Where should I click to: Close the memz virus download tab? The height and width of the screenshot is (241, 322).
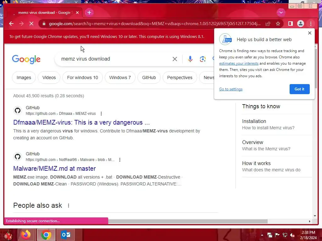pyautogui.click(x=77, y=13)
